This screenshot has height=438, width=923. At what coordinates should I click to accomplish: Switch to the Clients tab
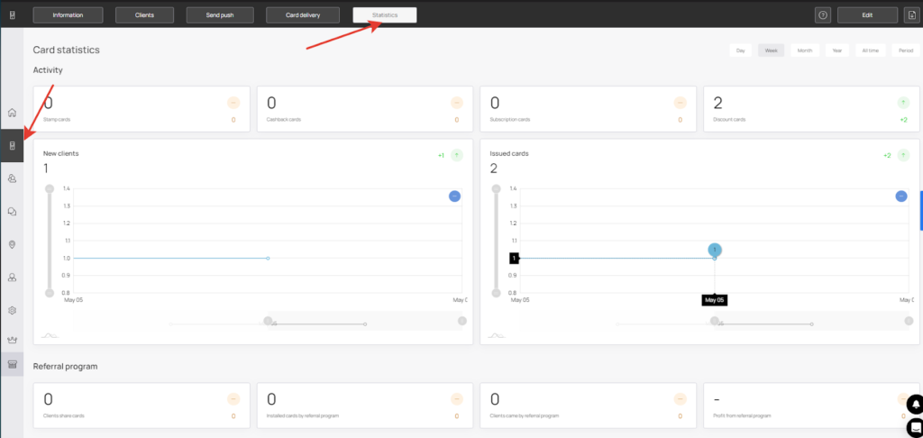click(144, 15)
